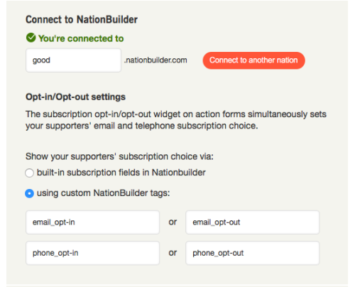Viewport: 355px width, 287px height.
Task: Click the Connect to another nation button
Action: pos(253,60)
